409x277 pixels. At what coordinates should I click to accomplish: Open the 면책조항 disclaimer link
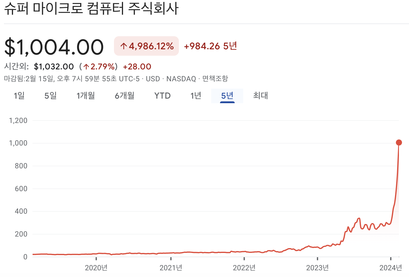(x=215, y=79)
